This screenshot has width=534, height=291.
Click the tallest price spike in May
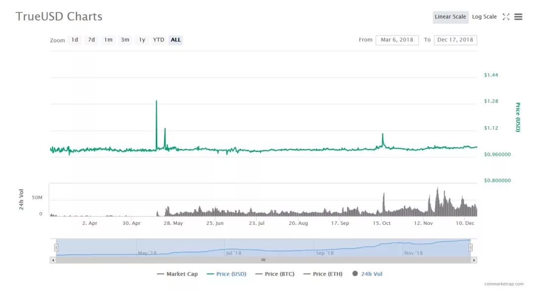point(156,101)
